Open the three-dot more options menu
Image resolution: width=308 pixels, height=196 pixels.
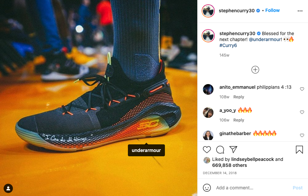coord(300,11)
